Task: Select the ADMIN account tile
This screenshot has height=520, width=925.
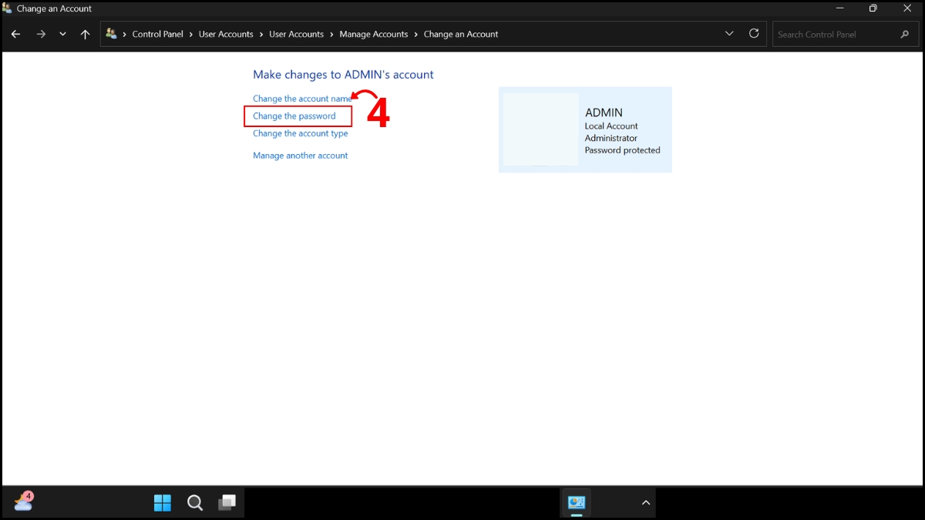Action: coord(585,129)
